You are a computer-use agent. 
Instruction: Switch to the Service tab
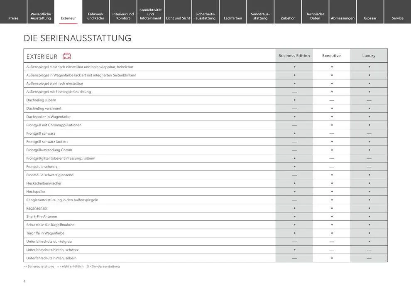coord(397,18)
